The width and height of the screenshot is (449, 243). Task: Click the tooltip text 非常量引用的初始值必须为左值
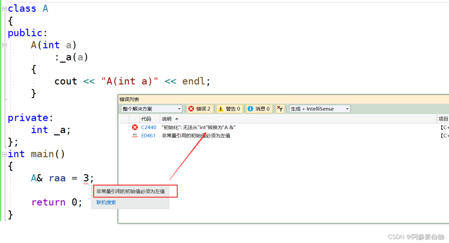click(x=130, y=191)
